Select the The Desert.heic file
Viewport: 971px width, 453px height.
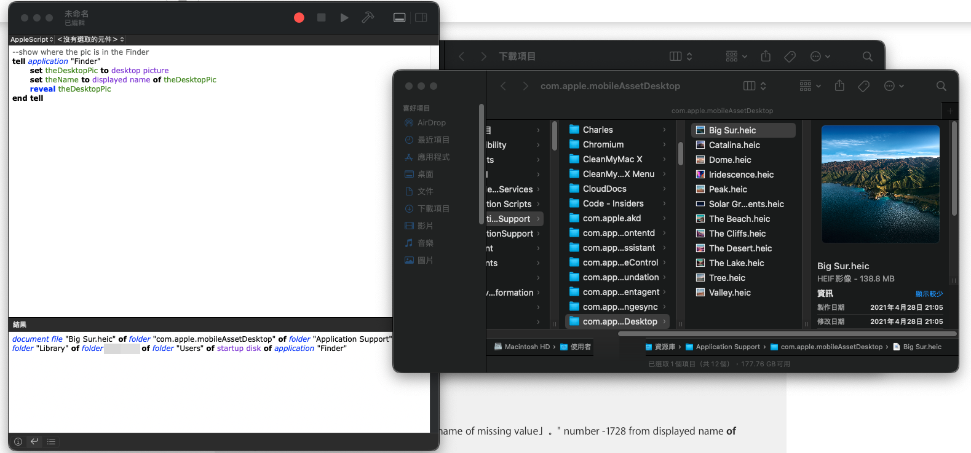click(x=743, y=248)
